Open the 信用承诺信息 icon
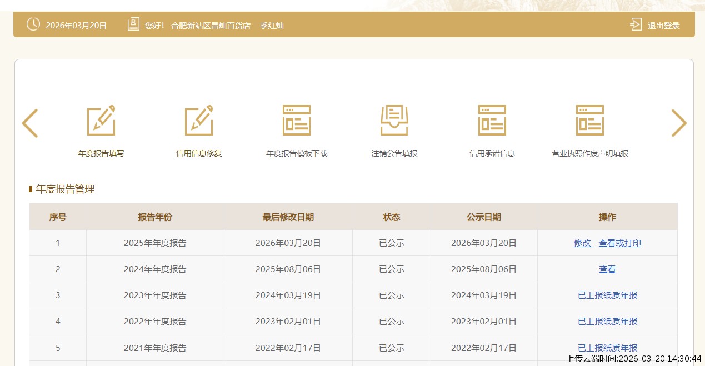The width and height of the screenshot is (705, 366). tap(492, 121)
